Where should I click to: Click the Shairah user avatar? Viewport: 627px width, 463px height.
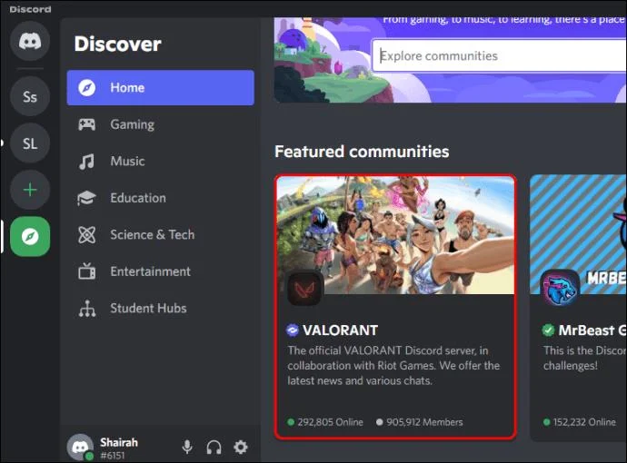tap(80, 447)
